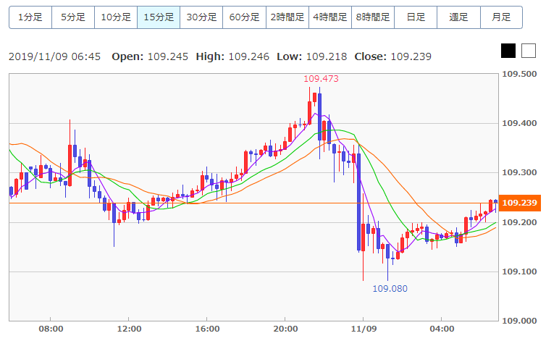The width and height of the screenshot is (546, 341).
Task: Click the 11/09 date axis label
Action: (x=364, y=329)
